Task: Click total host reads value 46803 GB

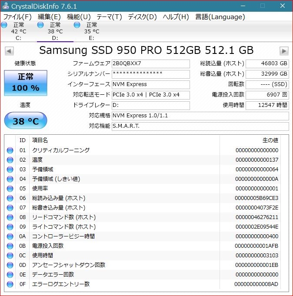Action: [267, 63]
